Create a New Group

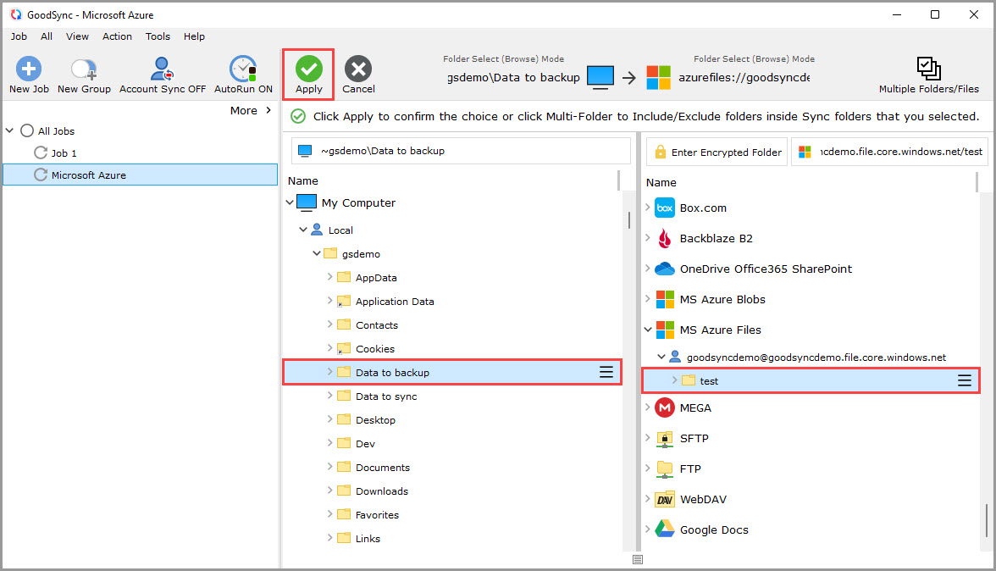point(83,74)
